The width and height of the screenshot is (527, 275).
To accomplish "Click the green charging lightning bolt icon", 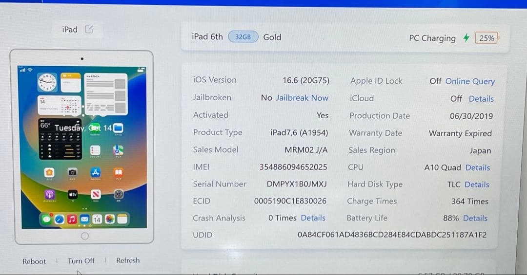I will click(466, 38).
